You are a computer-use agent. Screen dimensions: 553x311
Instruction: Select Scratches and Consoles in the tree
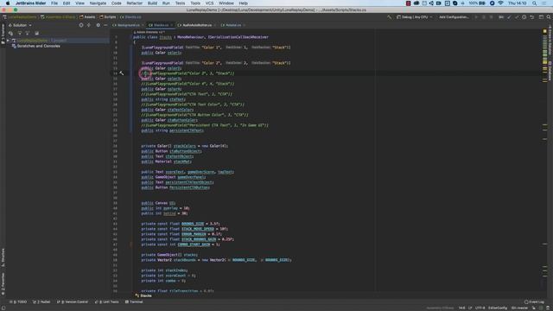click(x=38, y=46)
